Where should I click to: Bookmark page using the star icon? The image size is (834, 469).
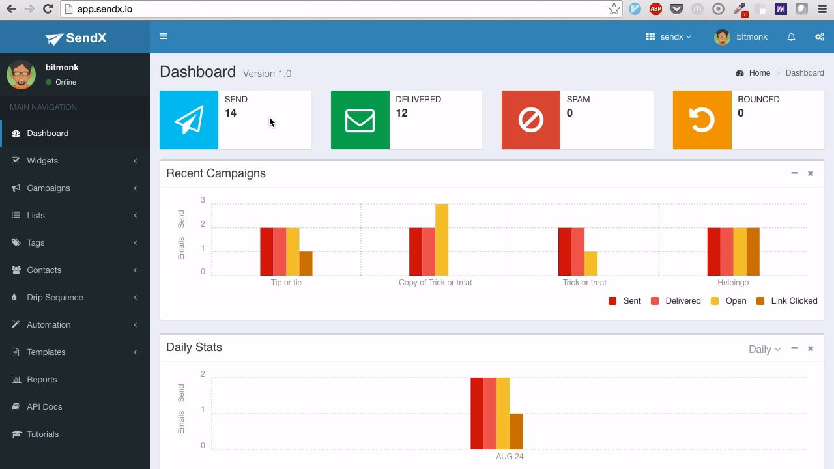(x=614, y=9)
